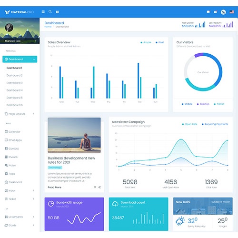Click the Notes icon in sidebar
Viewport: 238px width, 238px height.
[6, 165]
